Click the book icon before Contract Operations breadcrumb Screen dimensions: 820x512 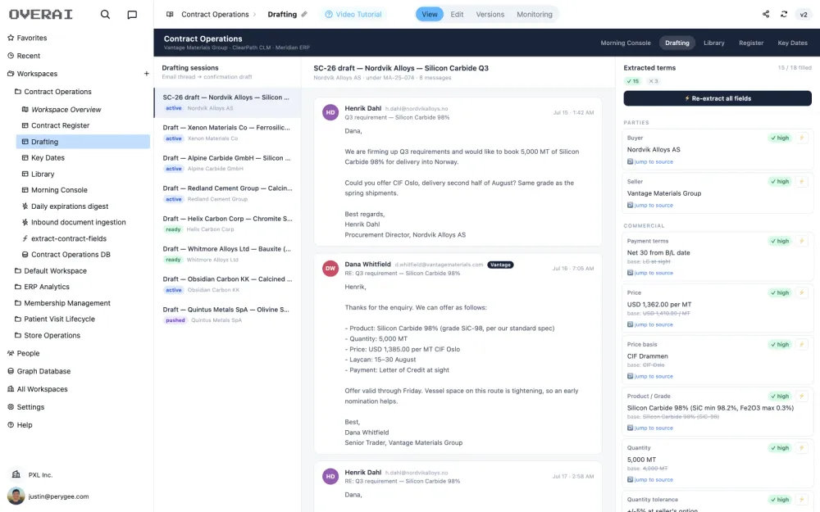(x=170, y=14)
